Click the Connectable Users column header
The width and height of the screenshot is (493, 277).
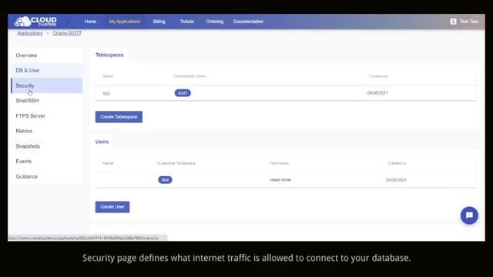click(x=189, y=76)
